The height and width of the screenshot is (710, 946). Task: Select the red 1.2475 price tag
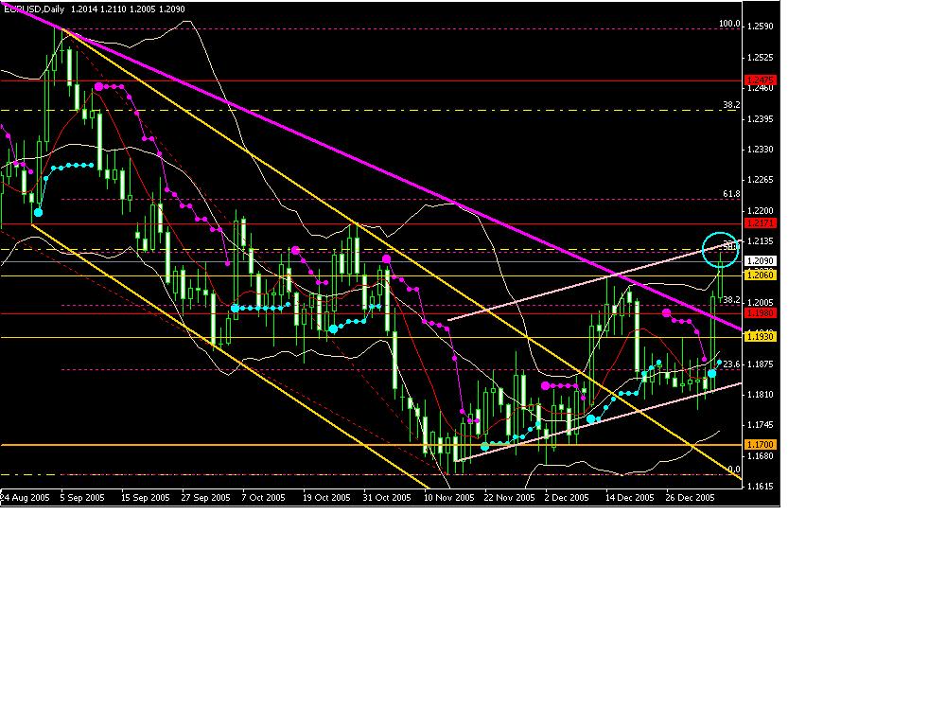[761, 80]
